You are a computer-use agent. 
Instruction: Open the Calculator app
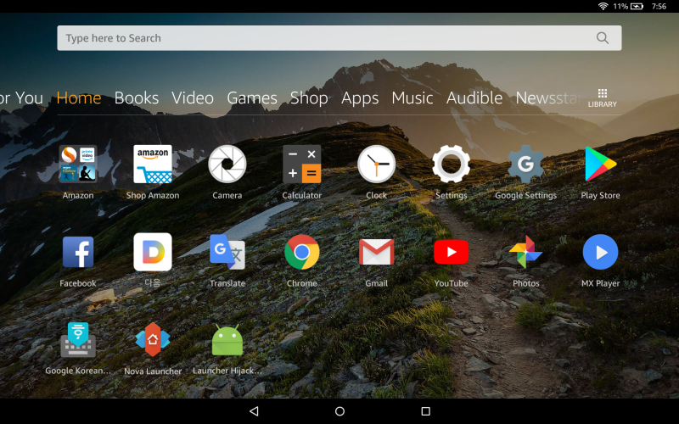302,165
